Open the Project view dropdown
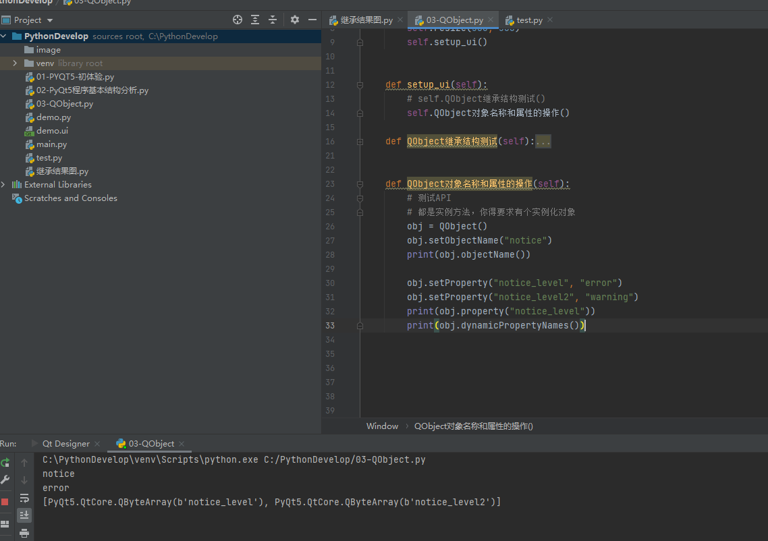Image resolution: width=768 pixels, height=541 pixels. (x=50, y=20)
